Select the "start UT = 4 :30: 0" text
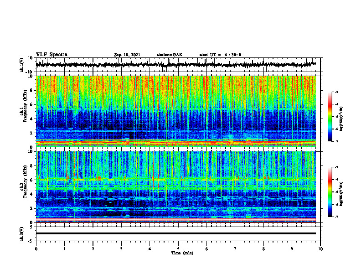 tap(220, 55)
